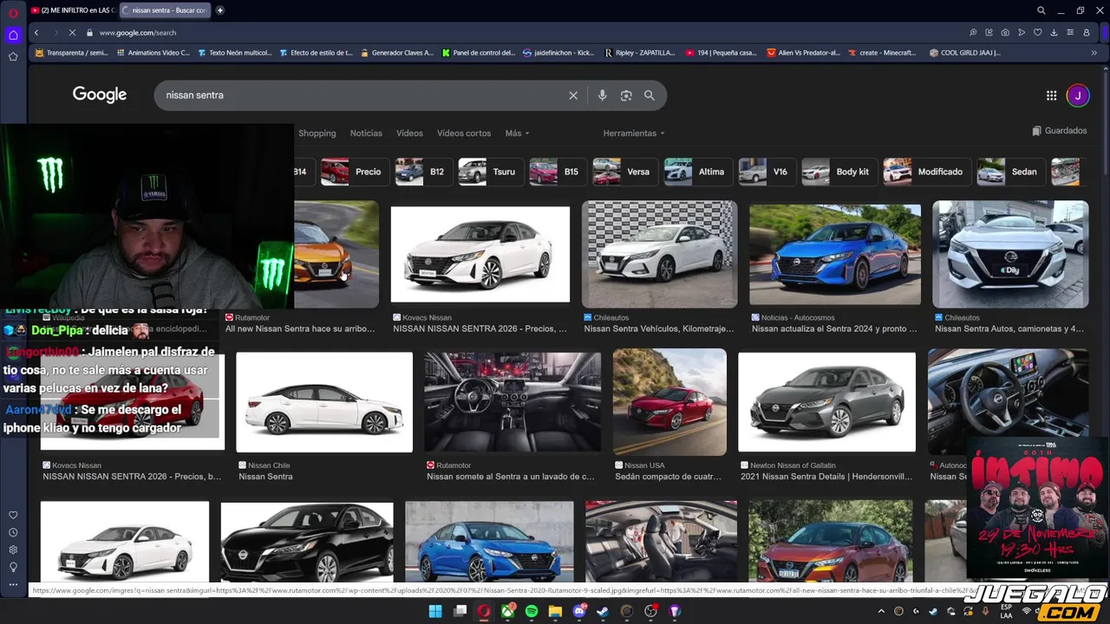Switch to the Shopping search tab
The width and height of the screenshot is (1110, 624).
click(x=317, y=133)
